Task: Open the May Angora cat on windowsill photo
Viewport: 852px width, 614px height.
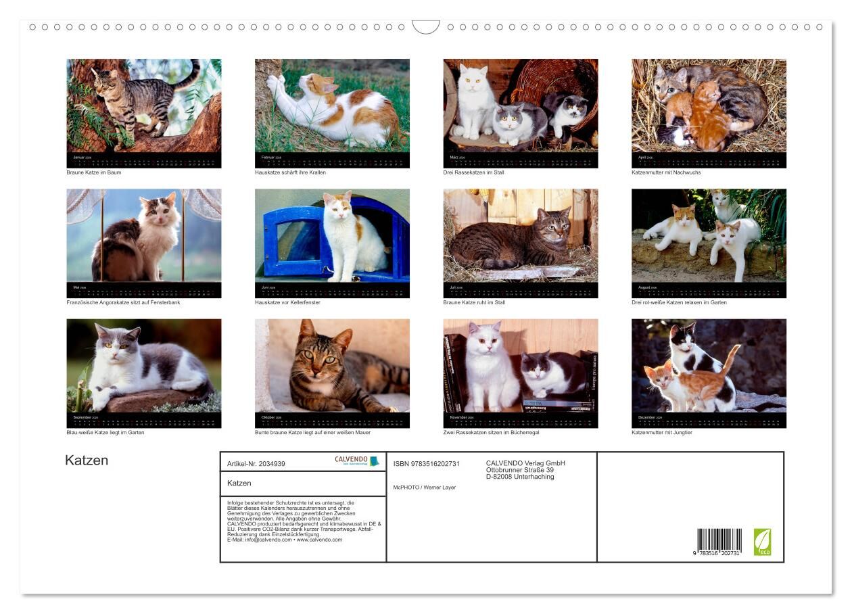Action: tap(143, 235)
